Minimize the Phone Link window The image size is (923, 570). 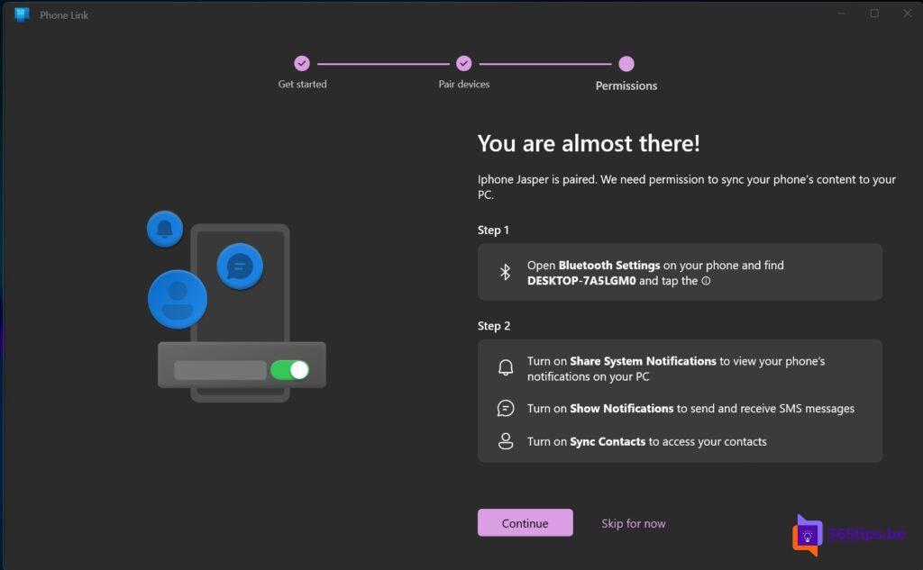coord(842,13)
